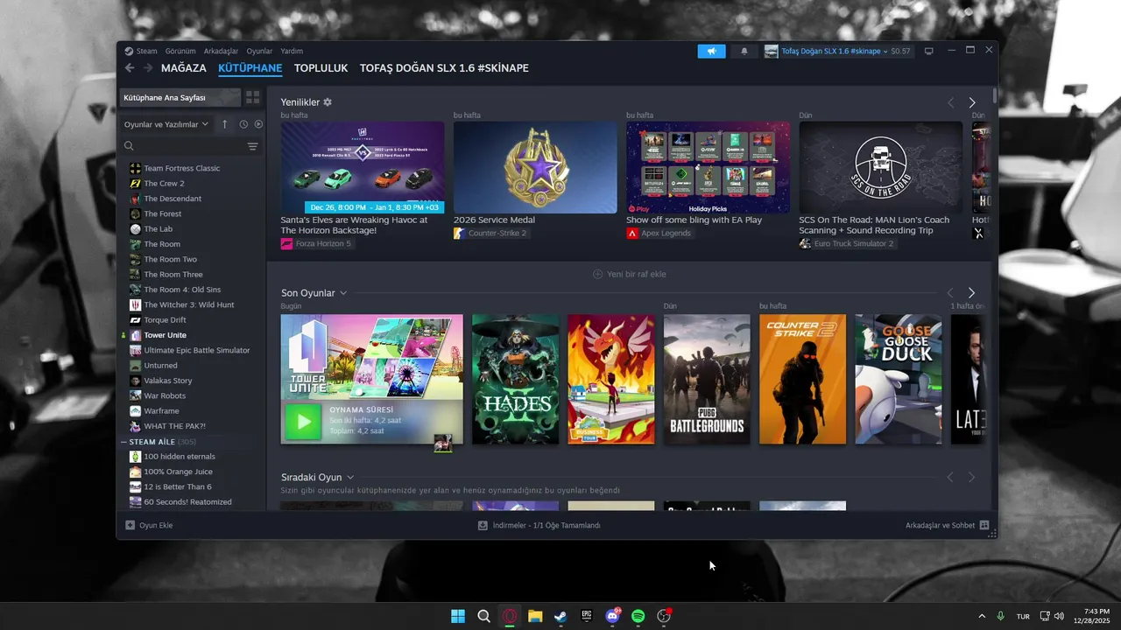Screen dimensions: 1121x630
Task: Expand the Son Oyunlar shelf dropdown
Action: coord(343,293)
